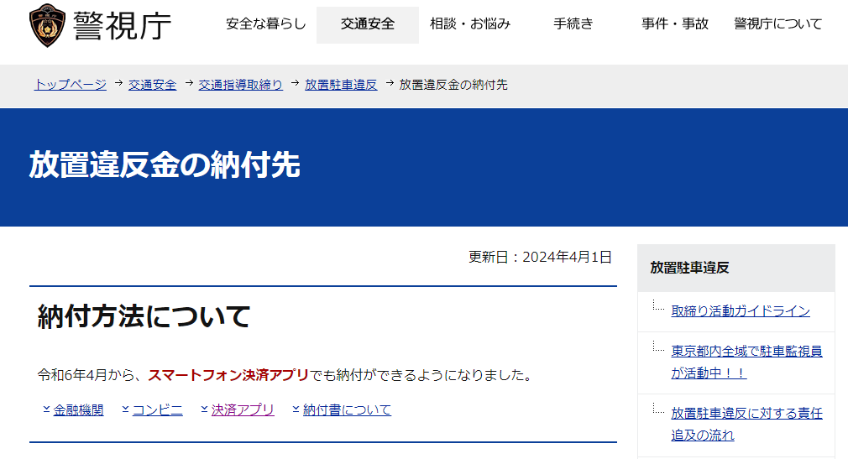This screenshot has height=459, width=848.
Task: Open 東京都内全域で駐車監視員が活動中 link
Action: 746,362
